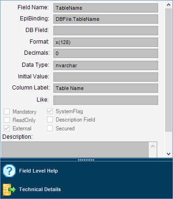The width and height of the screenshot is (173, 199).
Task: Click the Column Label field Table Name
Action: pos(106,88)
